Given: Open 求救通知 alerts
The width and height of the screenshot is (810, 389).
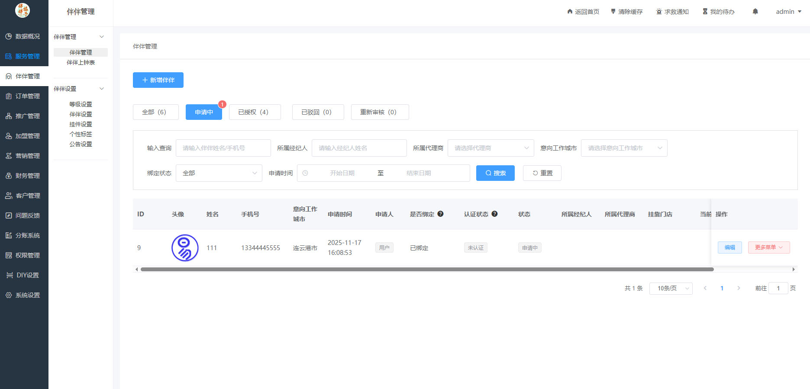Looking at the screenshot, I should pos(672,12).
